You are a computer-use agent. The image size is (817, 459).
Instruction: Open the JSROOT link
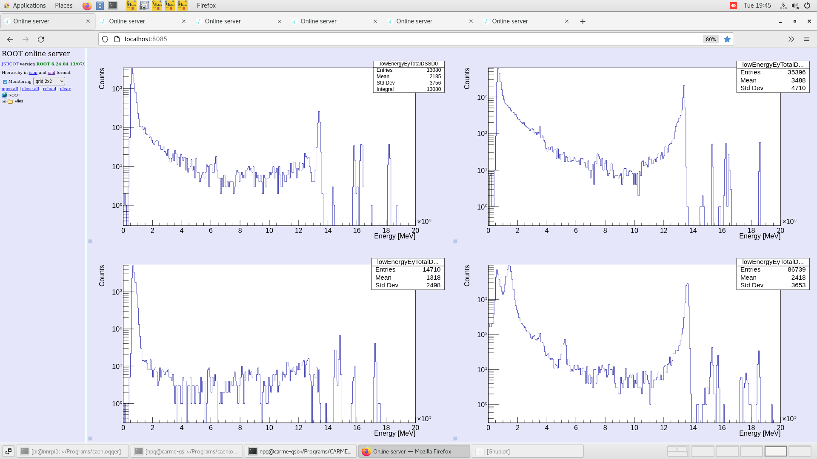pyautogui.click(x=10, y=64)
